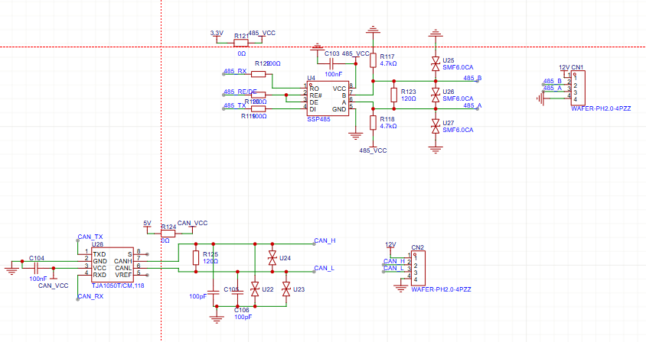
Task: Select capacitor C104 symbol
Action: (36, 268)
